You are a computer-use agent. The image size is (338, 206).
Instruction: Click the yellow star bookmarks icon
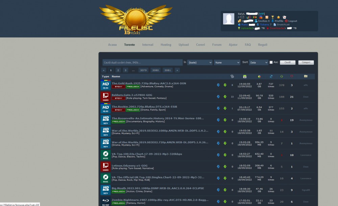click(x=279, y=17)
